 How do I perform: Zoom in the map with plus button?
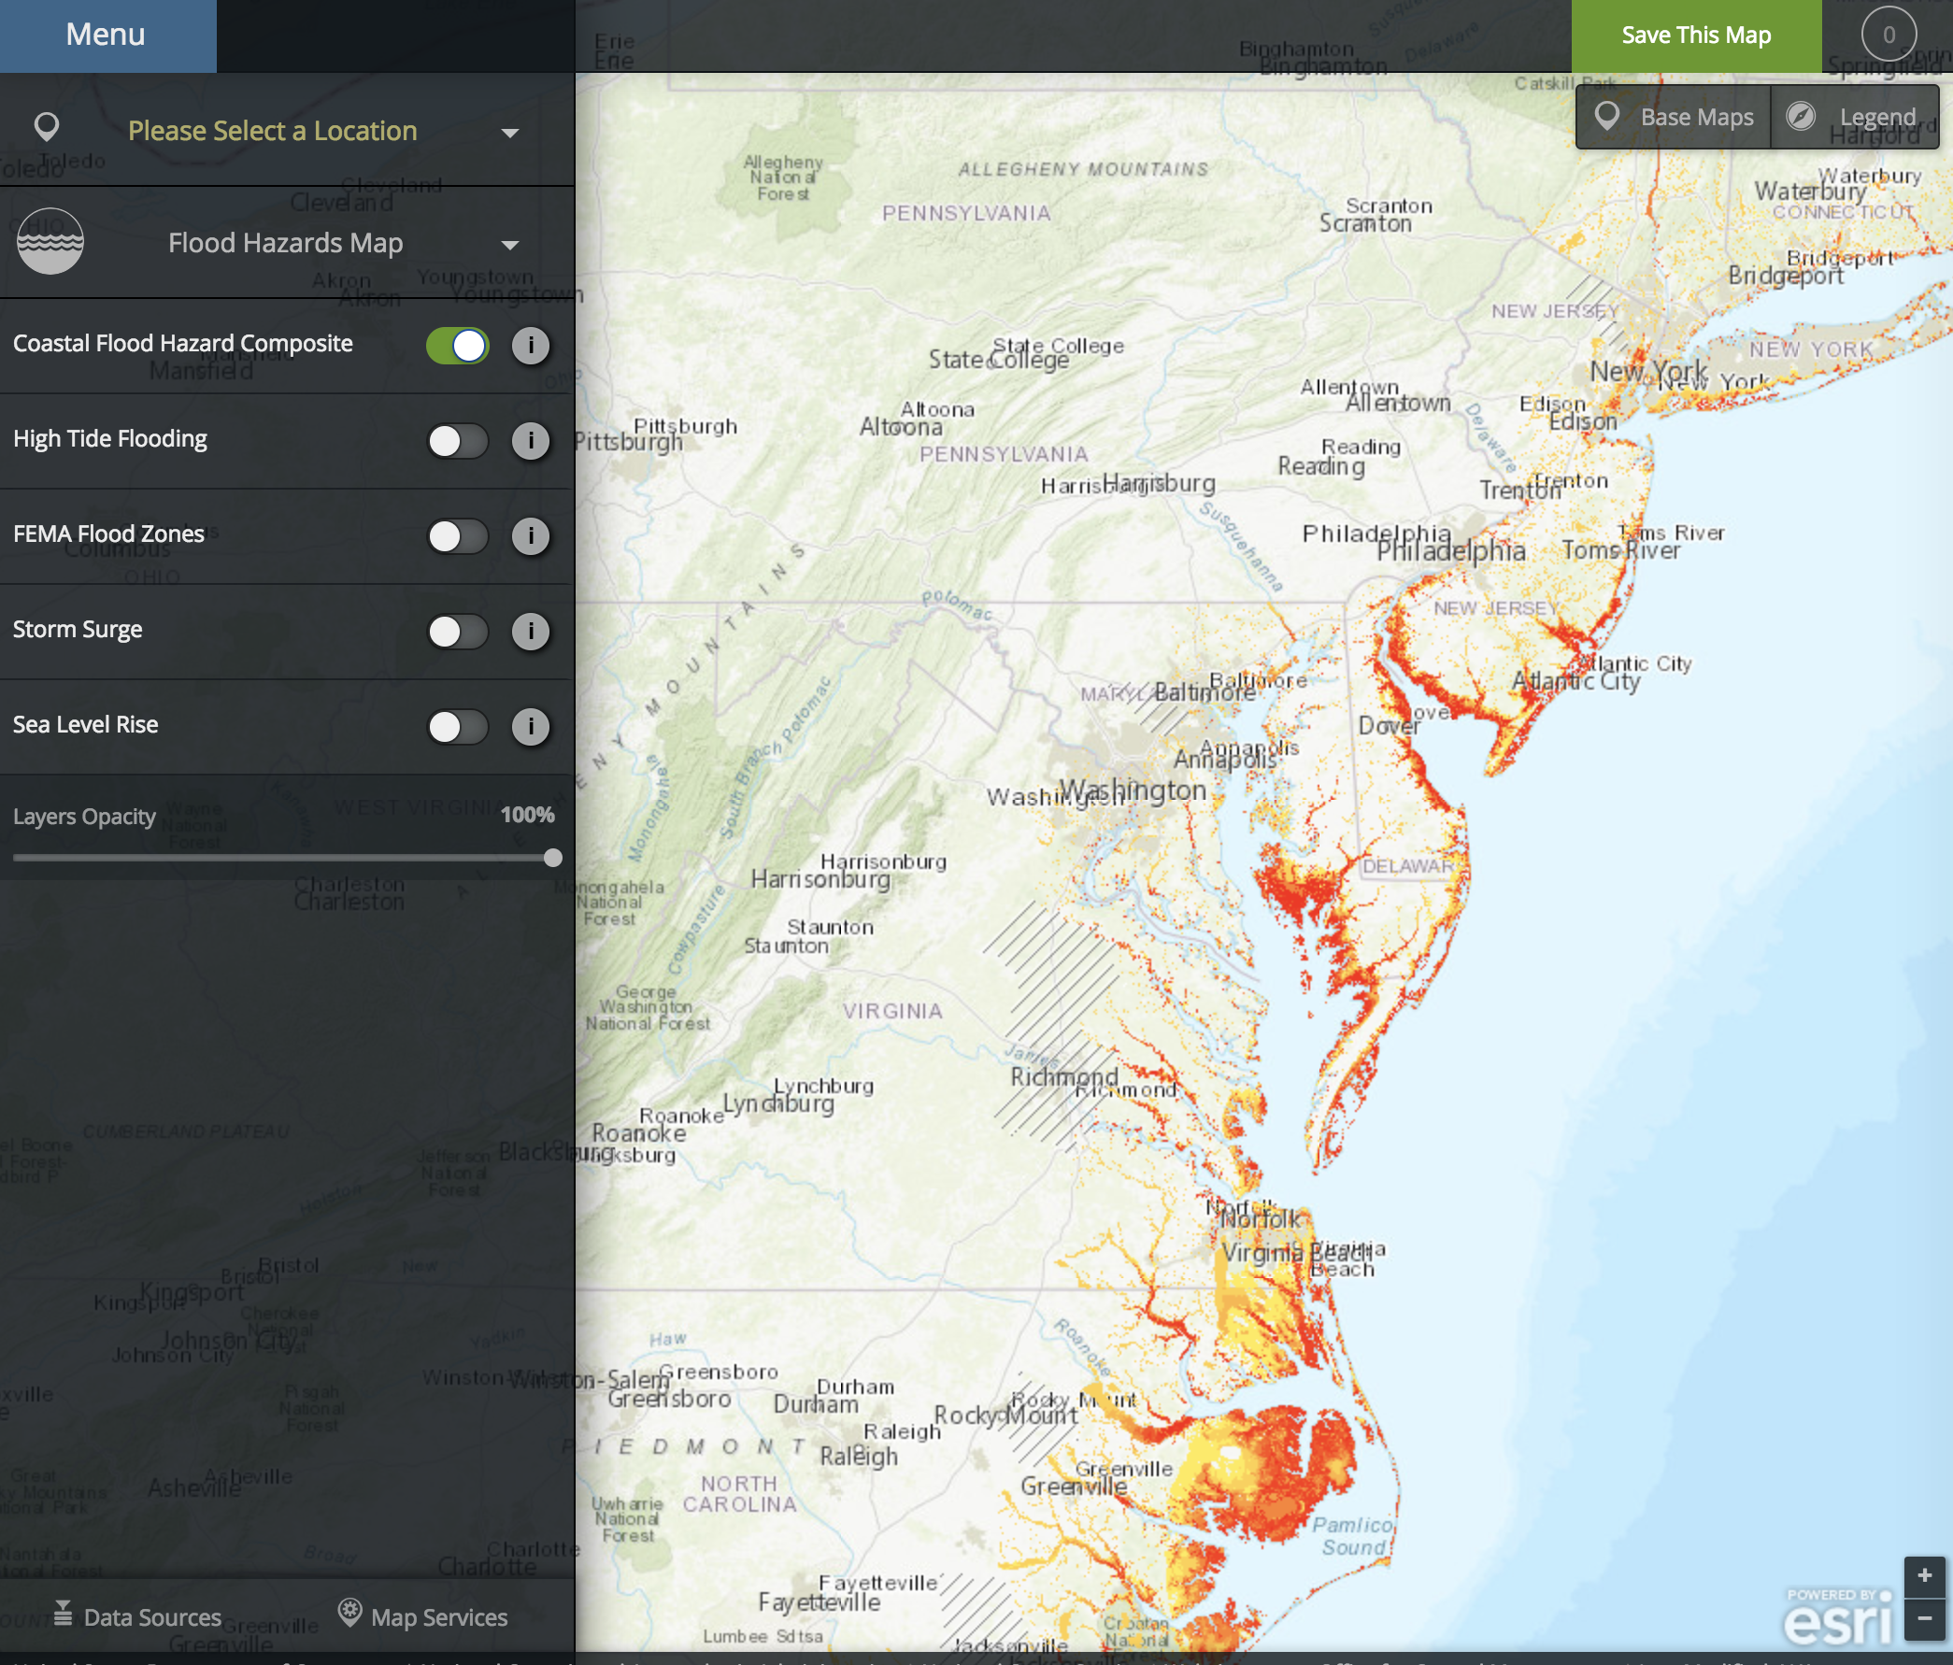click(x=1925, y=1575)
